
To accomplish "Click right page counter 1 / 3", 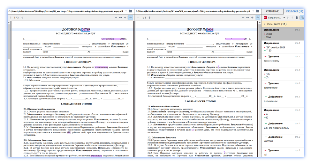I will pos(144,18).
